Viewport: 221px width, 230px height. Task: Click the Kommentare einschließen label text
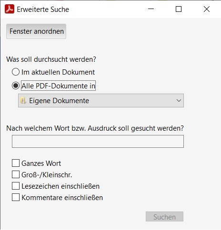pyautogui.click(x=62, y=198)
